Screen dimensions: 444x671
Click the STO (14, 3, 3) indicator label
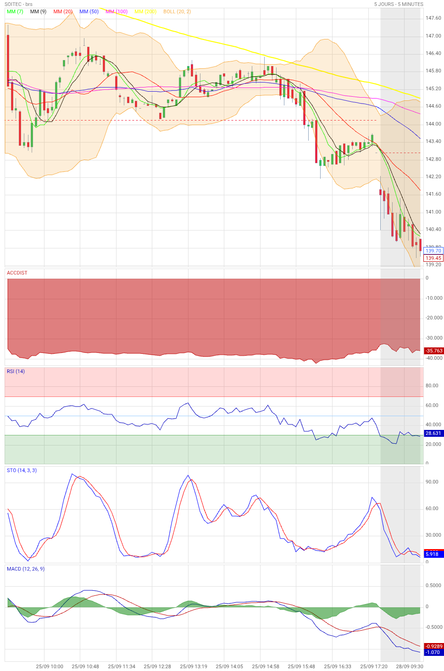tap(22, 470)
